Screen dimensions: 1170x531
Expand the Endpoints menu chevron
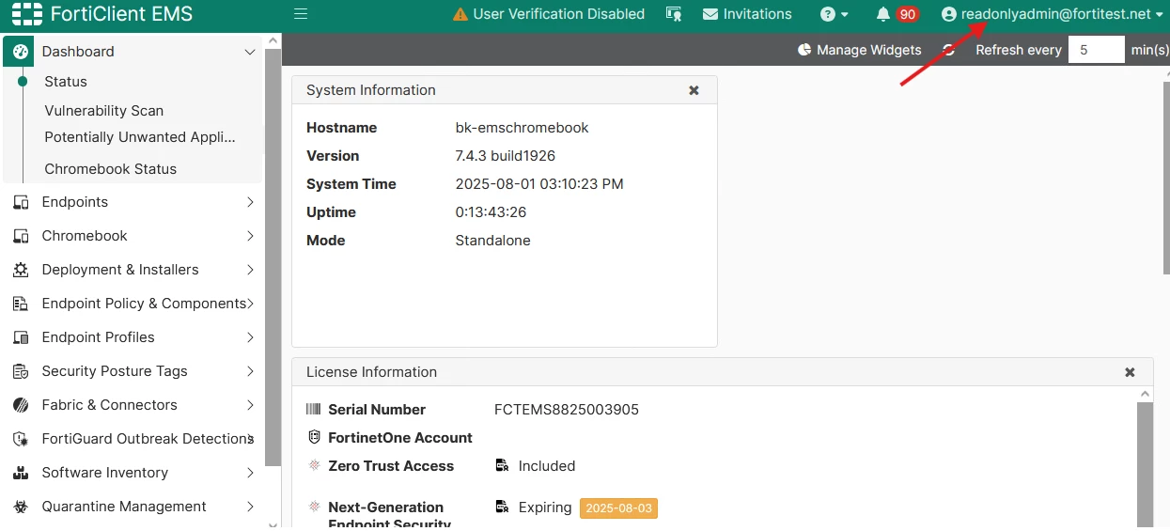(x=250, y=202)
